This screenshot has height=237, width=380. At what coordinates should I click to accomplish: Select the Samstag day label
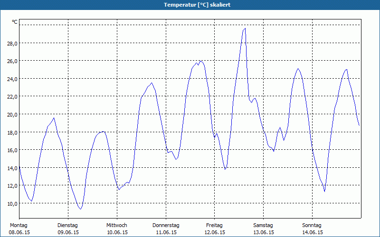coord(263,225)
